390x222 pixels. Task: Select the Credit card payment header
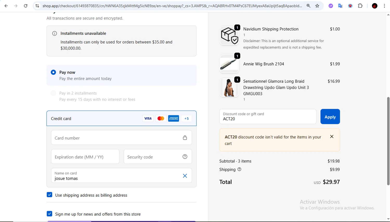tap(121, 118)
